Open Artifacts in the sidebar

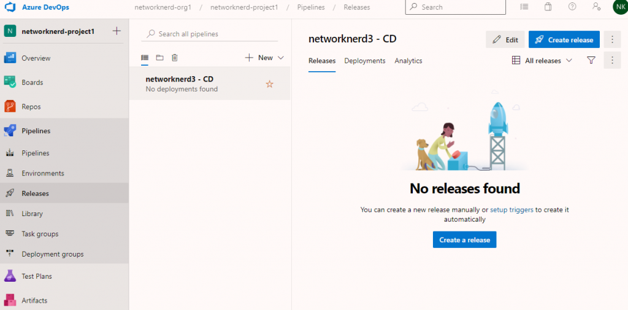tap(64, 300)
